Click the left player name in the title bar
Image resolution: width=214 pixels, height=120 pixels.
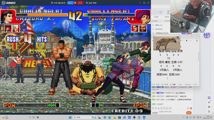(59, 3)
